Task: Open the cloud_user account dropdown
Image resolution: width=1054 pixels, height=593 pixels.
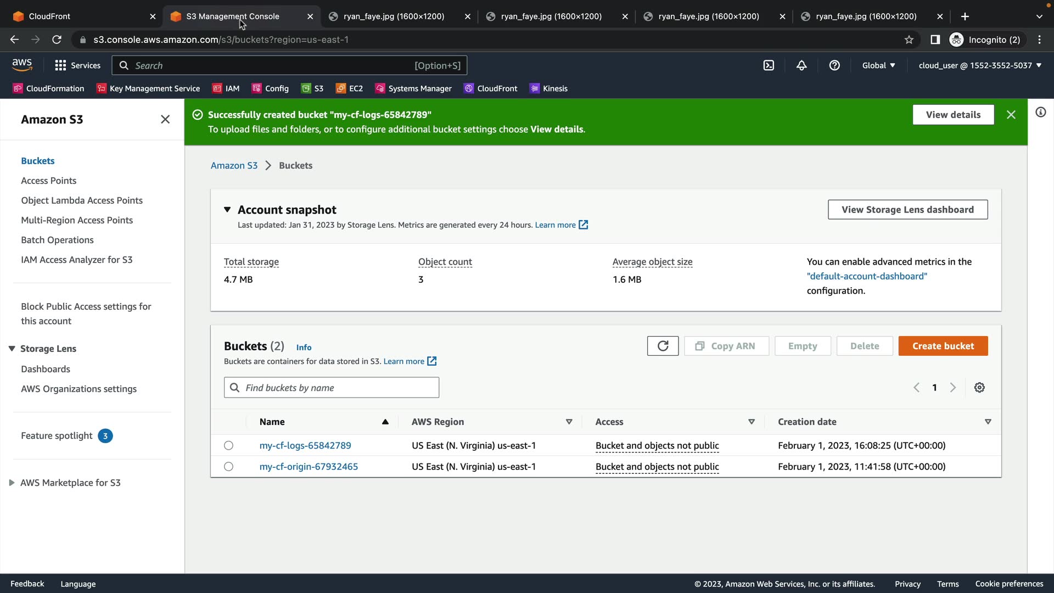Action: pos(980,65)
